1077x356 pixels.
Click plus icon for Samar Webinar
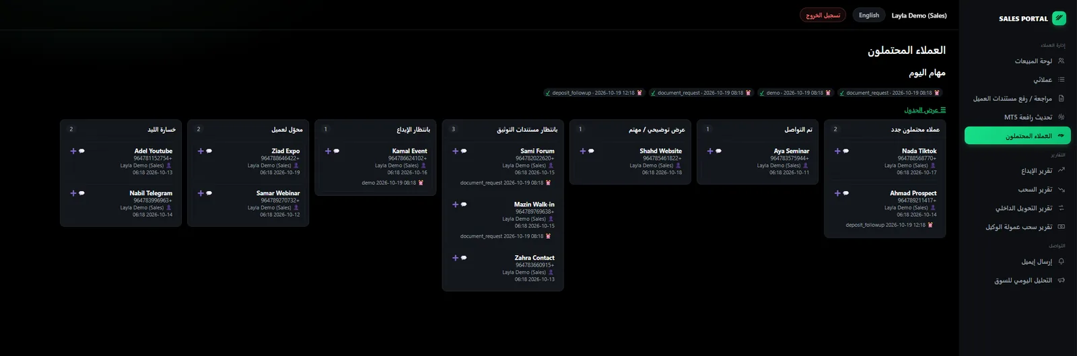[x=201, y=193]
